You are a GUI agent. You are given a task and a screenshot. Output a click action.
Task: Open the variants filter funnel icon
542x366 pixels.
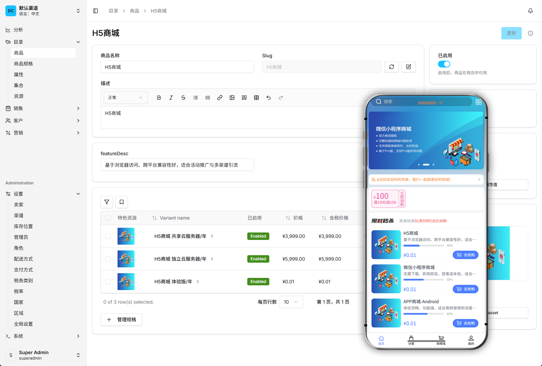tap(107, 202)
